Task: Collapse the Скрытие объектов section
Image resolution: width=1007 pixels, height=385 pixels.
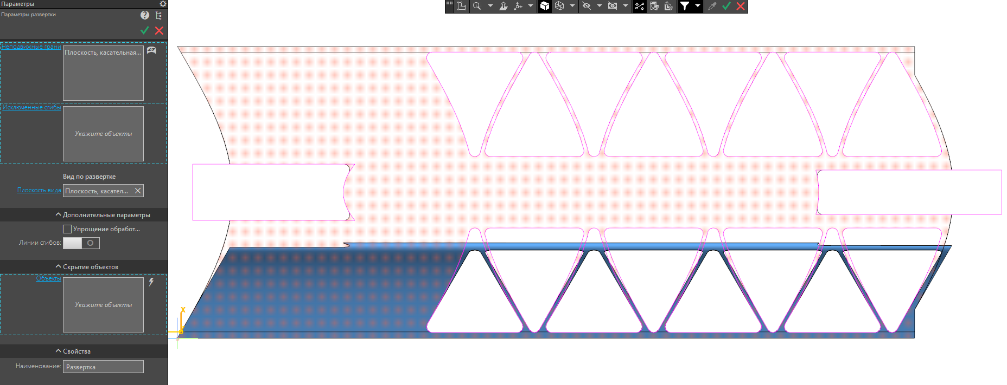Action: (59, 267)
